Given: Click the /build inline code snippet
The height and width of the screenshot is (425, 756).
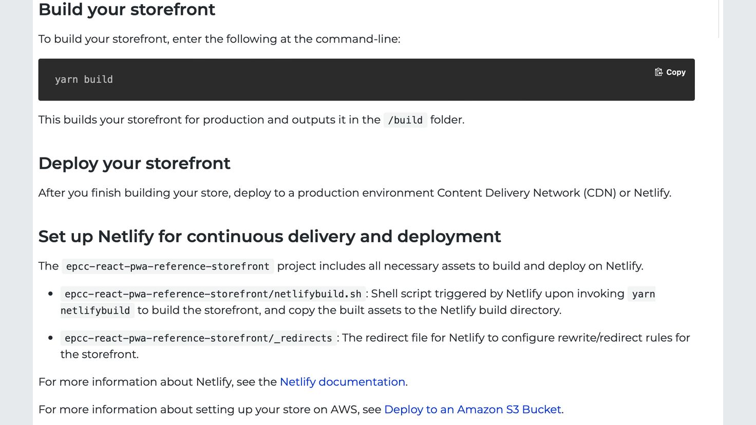Looking at the screenshot, I should pyautogui.click(x=405, y=120).
